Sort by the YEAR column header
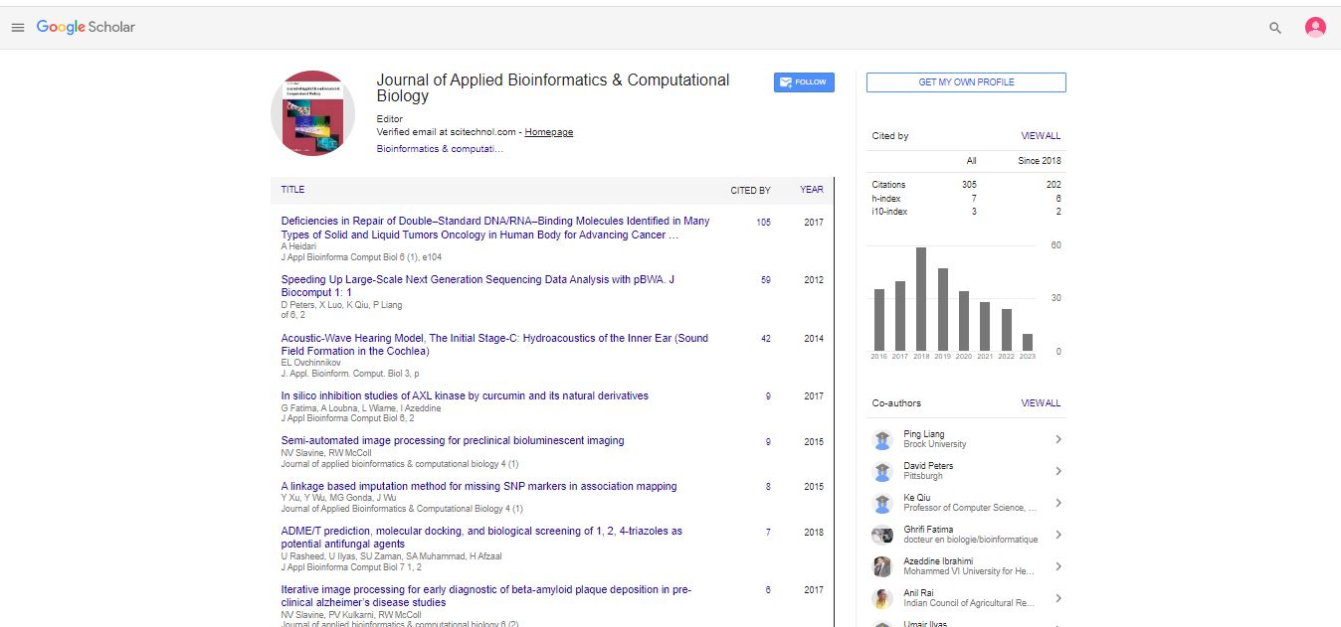This screenshot has height=627, width=1341. pyautogui.click(x=812, y=190)
